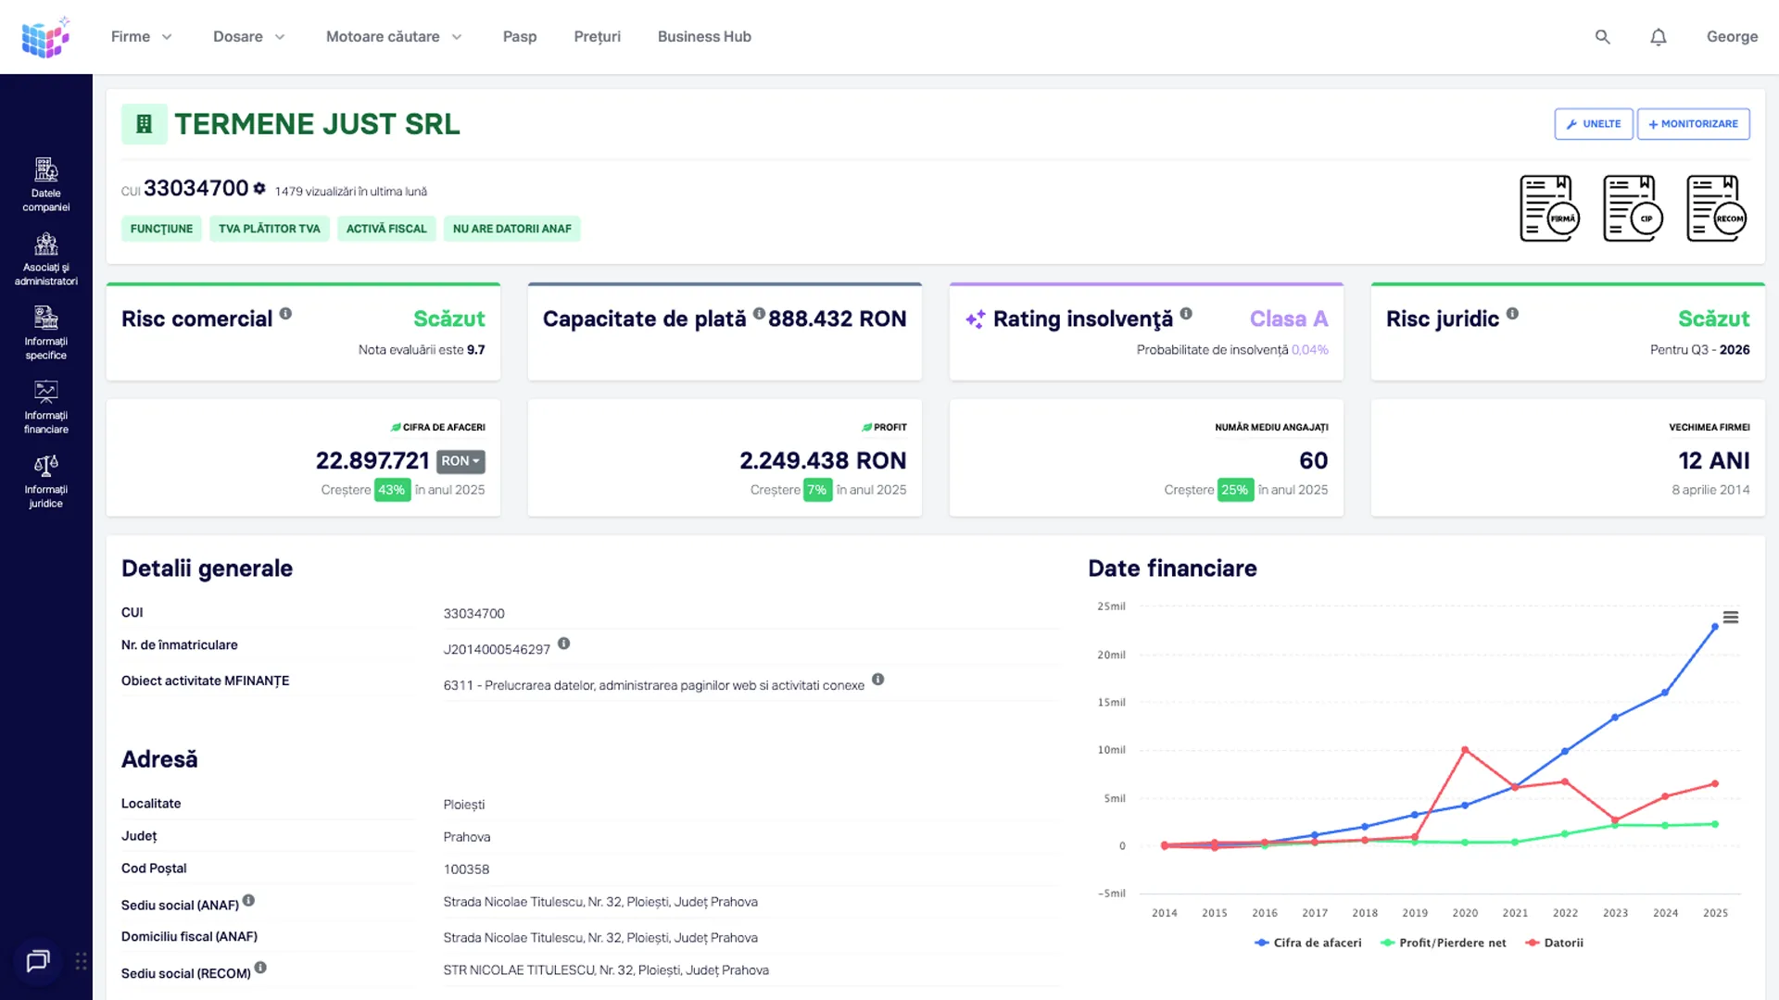Click the building icon beside TERMENE JUST SRL
This screenshot has width=1779, height=1000.
pyautogui.click(x=144, y=124)
